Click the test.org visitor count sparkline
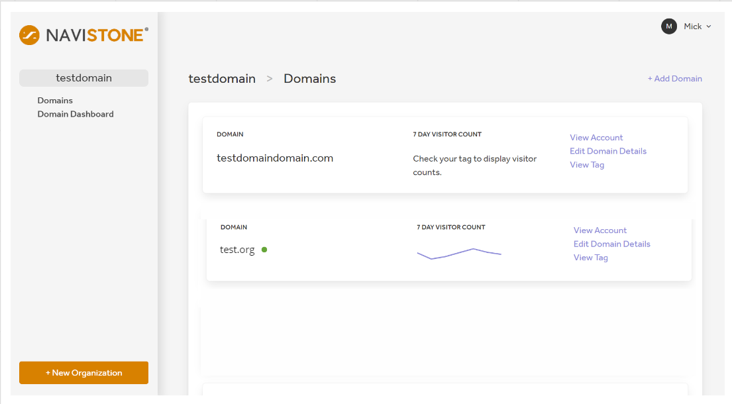The image size is (732, 404). (458, 253)
